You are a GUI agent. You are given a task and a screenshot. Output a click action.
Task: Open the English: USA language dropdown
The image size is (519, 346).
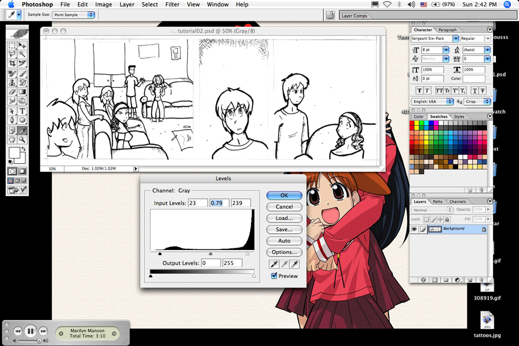click(432, 102)
